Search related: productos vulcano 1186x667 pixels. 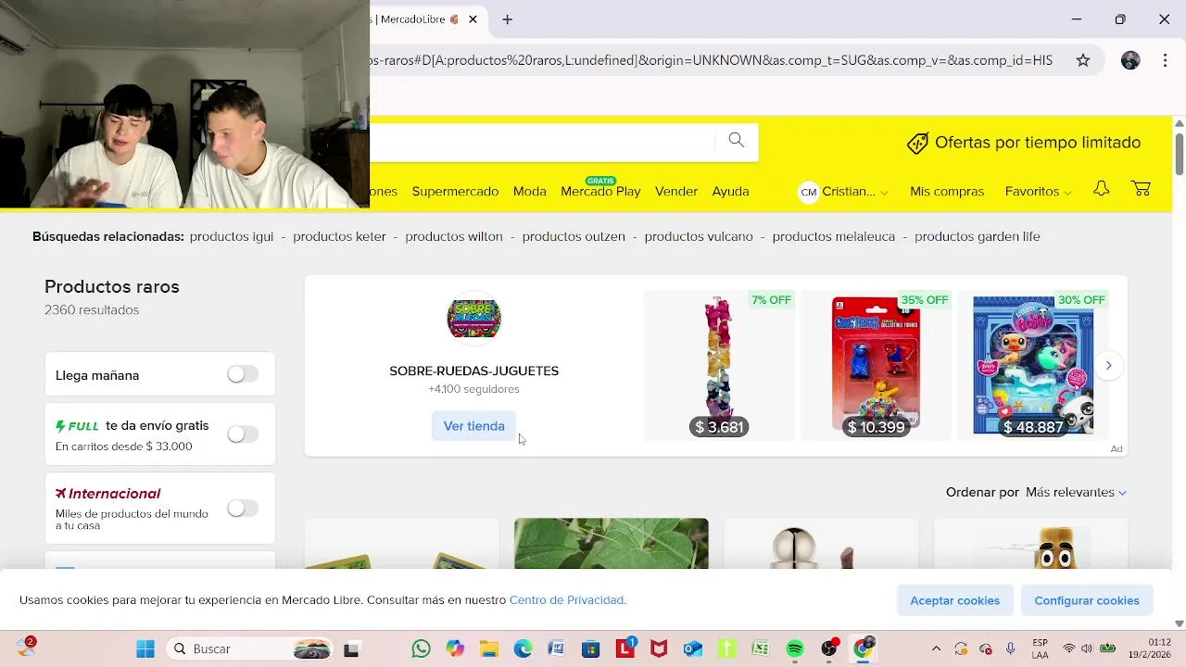pos(699,237)
